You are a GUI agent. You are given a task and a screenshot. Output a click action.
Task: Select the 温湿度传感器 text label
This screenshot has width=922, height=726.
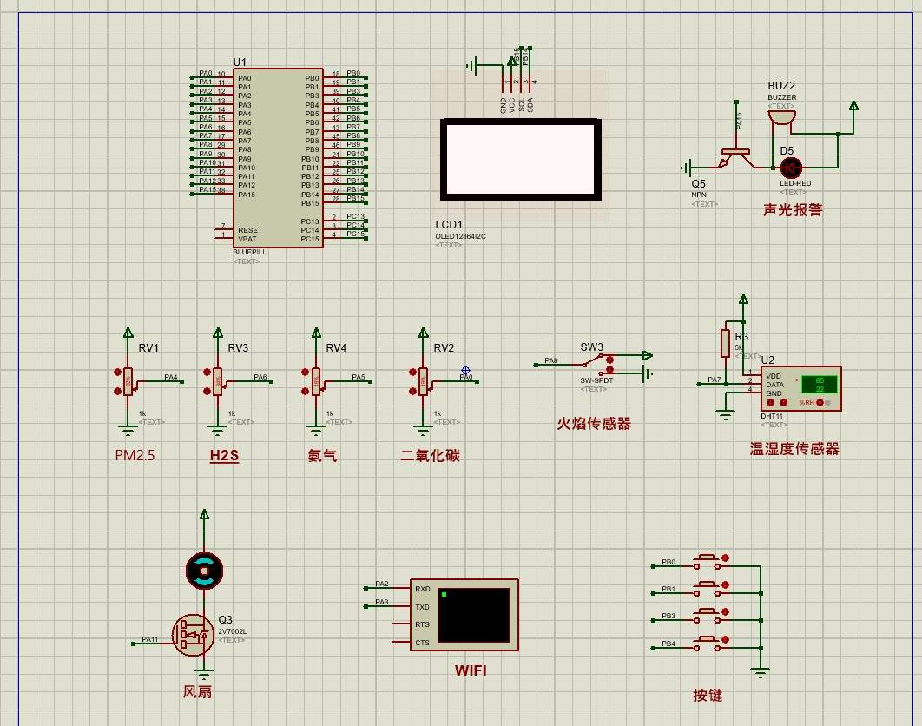[794, 449]
